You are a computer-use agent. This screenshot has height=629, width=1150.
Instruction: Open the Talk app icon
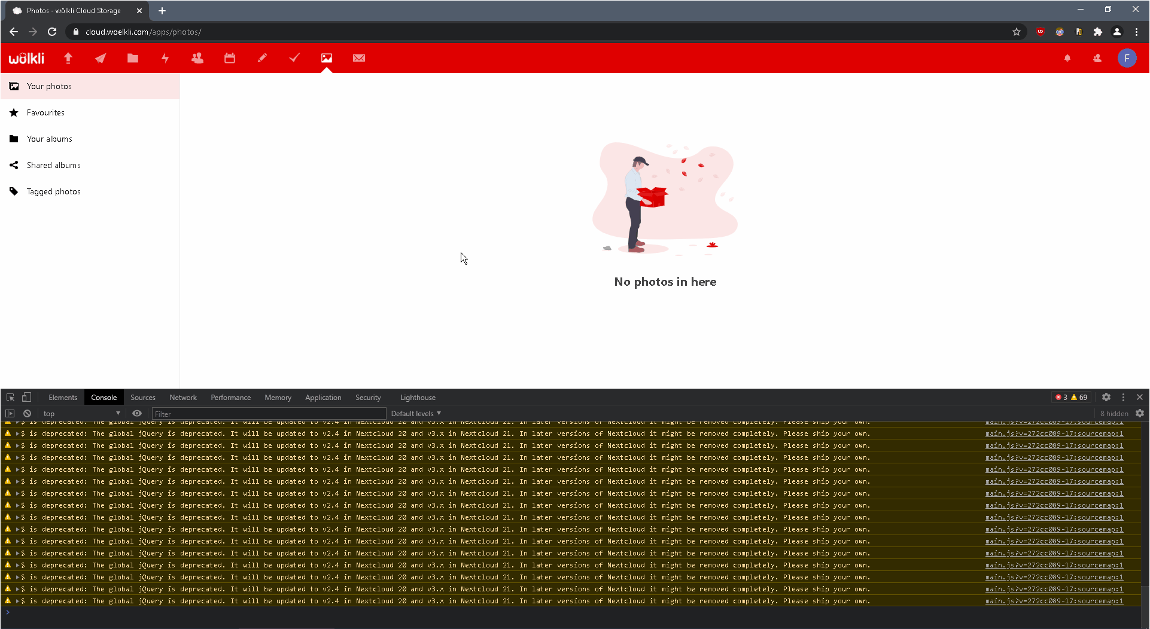coord(100,58)
